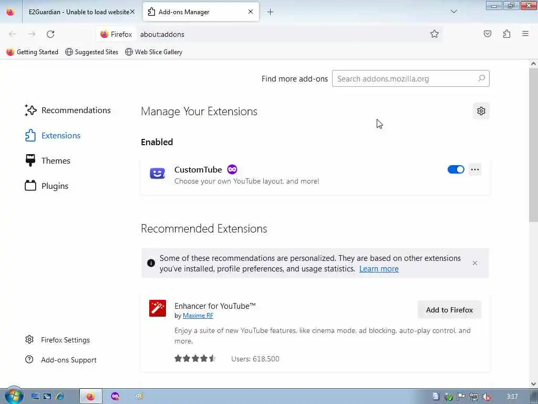The image size is (538, 404).
Task: Click the Users: 618,500 text
Action: pos(255,359)
